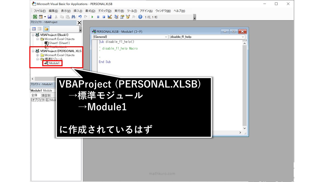Viewport: 324px width, 182px height.
Task: Minimize the Module1 code window
Action: tap(225, 32)
